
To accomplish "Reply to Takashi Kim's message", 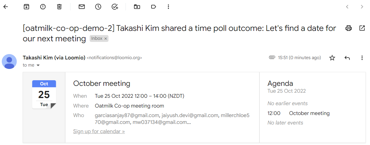I will click(347, 58).
